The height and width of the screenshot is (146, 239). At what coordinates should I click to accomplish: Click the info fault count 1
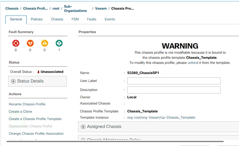[59, 50]
